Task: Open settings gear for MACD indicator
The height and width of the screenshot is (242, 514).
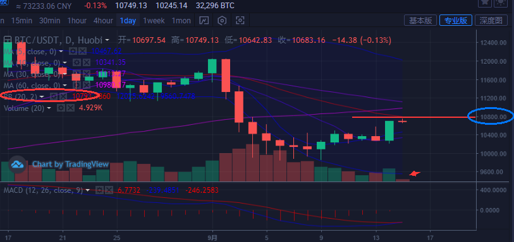Action: [x=99, y=190]
